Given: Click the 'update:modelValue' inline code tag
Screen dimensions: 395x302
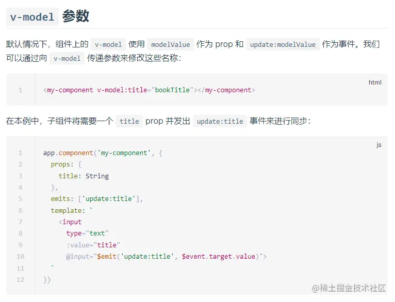Looking at the screenshot, I should coord(283,45).
